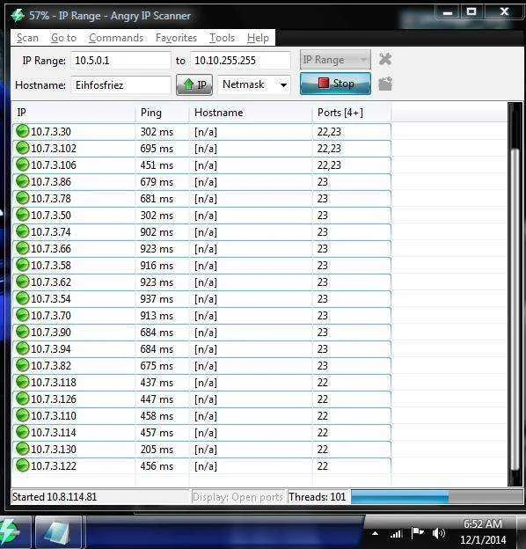Expand the Netmask dropdown
526x549 pixels.
pyautogui.click(x=254, y=84)
